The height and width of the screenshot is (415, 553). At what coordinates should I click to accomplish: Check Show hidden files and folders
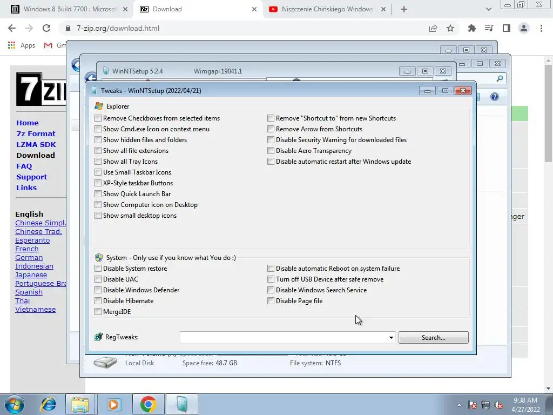point(98,140)
